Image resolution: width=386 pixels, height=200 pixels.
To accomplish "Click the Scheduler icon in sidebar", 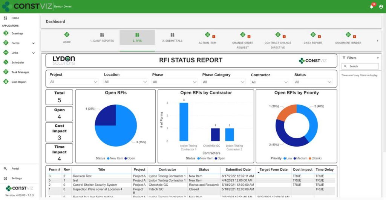I will pyautogui.click(x=6, y=62).
